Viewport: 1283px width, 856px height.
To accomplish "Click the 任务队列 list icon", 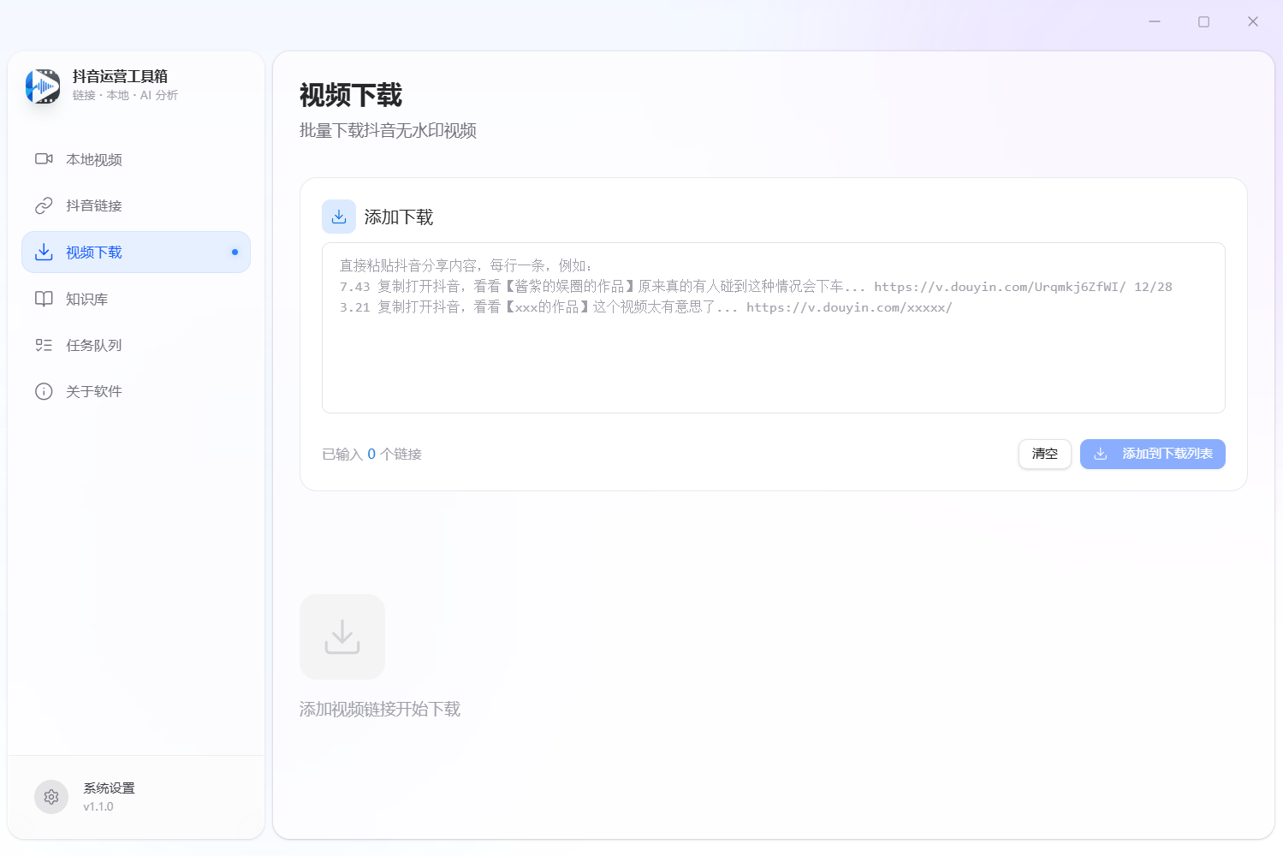I will (x=44, y=345).
